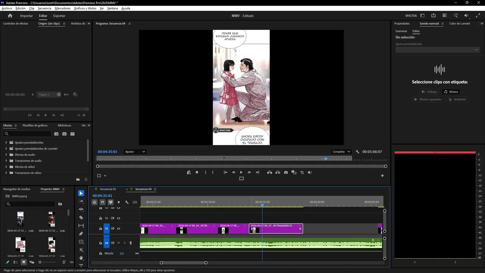Open the Marcadores menu
Screen dimensions: 485x273
tap(63, 8)
